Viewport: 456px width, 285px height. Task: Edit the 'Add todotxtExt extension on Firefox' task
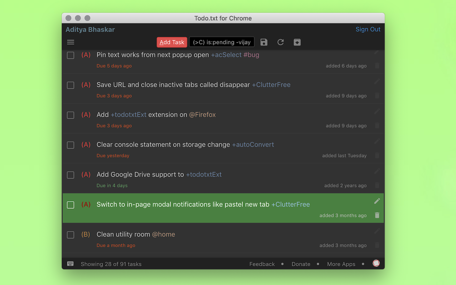point(377,111)
